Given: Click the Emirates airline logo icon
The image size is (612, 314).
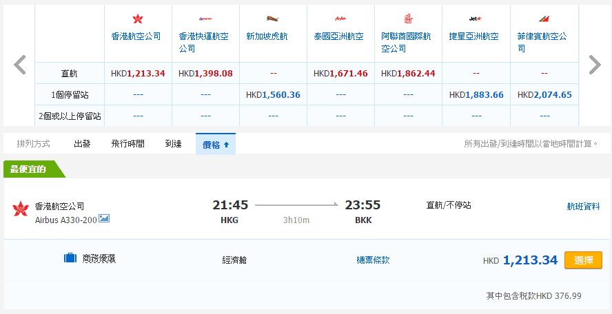Looking at the screenshot, I should [x=407, y=19].
